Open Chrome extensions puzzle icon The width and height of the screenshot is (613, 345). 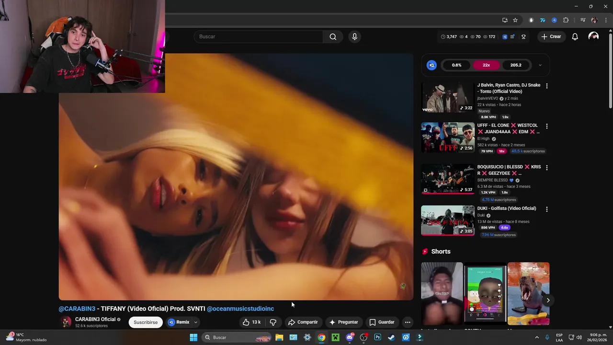tap(566, 20)
